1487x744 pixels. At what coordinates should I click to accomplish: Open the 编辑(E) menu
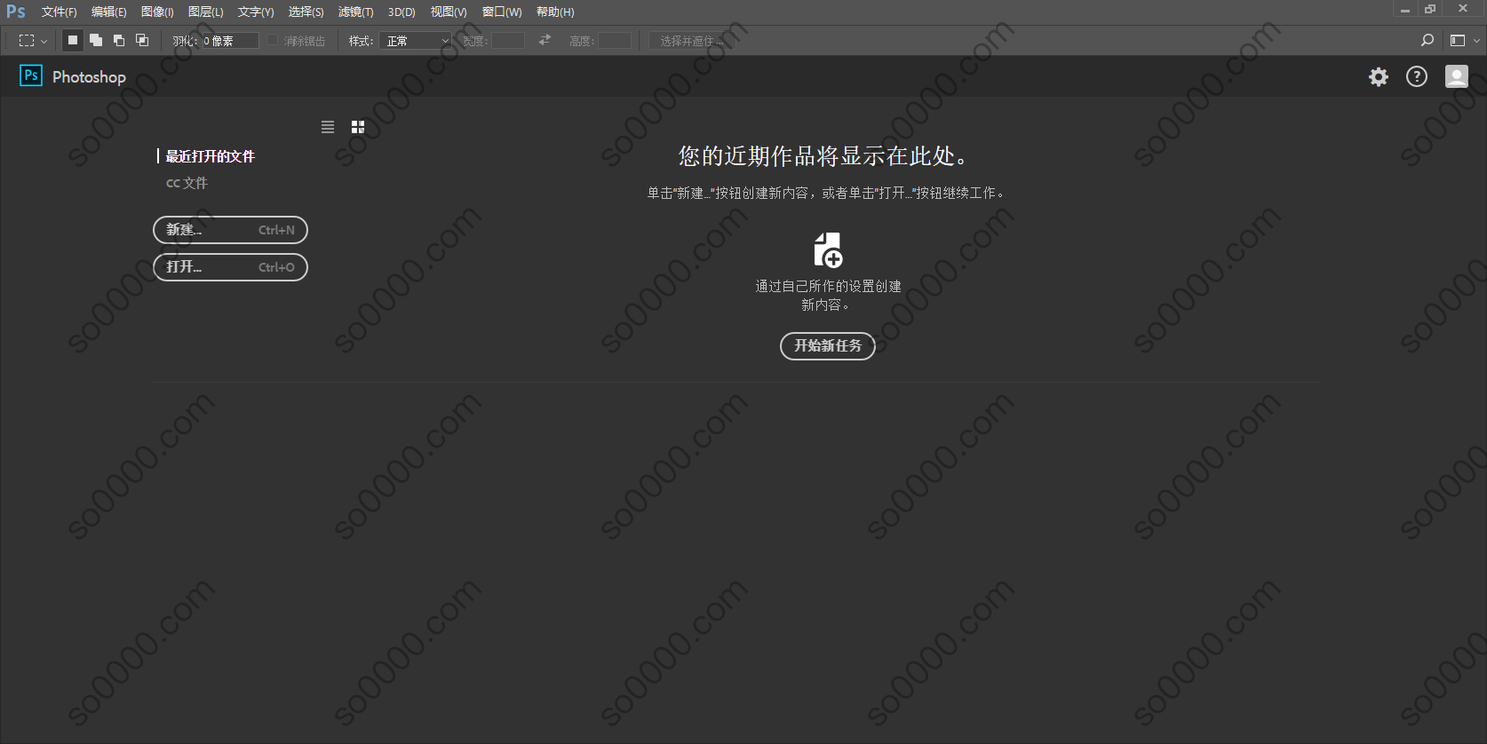[108, 12]
